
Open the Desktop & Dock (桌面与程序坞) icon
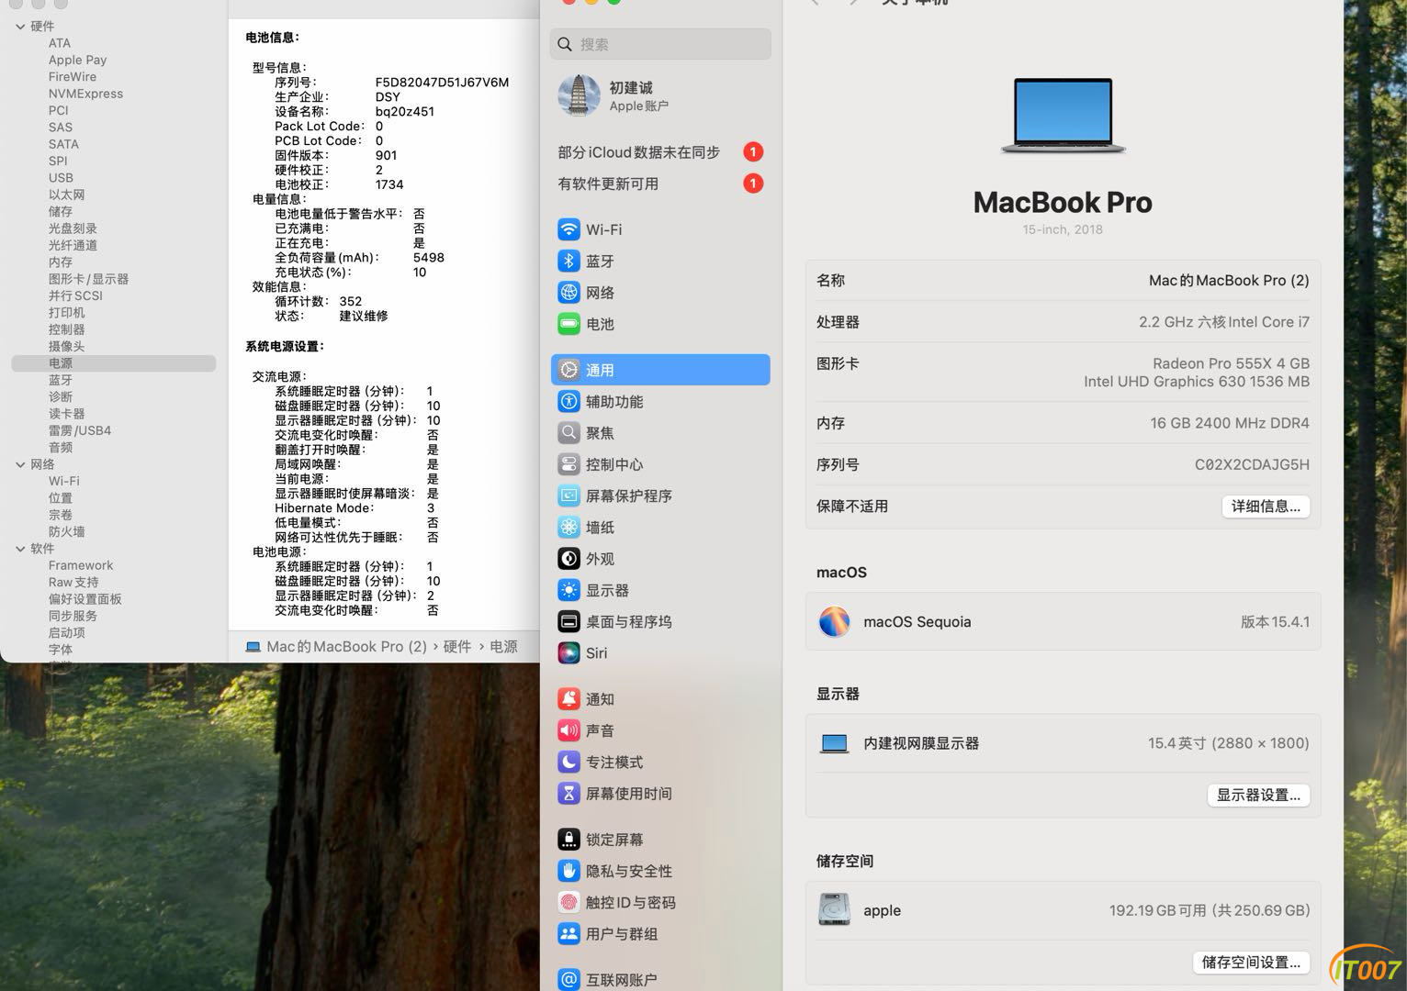pyautogui.click(x=568, y=621)
